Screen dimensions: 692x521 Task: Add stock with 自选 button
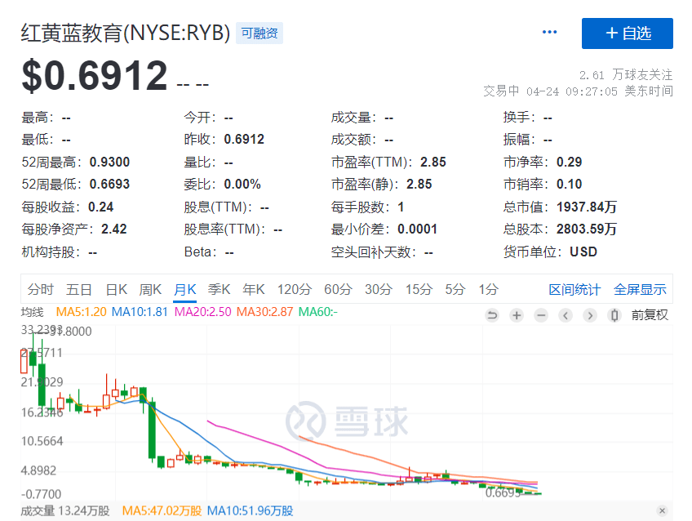[628, 33]
